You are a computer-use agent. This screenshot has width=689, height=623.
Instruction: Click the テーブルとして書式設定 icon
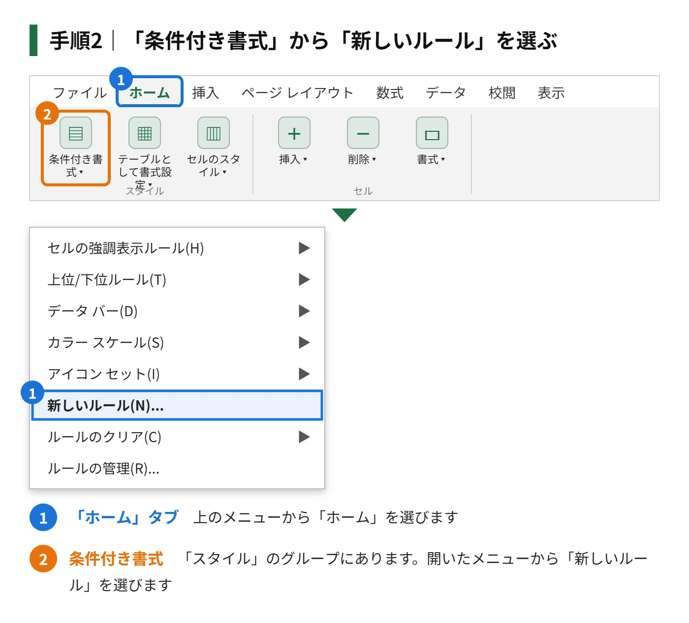click(145, 133)
